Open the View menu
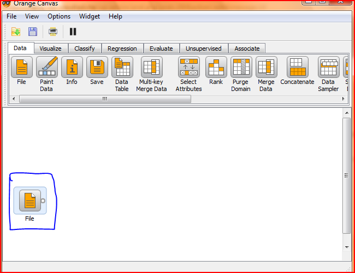 (32, 16)
